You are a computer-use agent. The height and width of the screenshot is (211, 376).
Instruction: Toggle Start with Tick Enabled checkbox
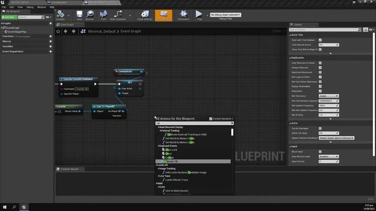(320, 40)
